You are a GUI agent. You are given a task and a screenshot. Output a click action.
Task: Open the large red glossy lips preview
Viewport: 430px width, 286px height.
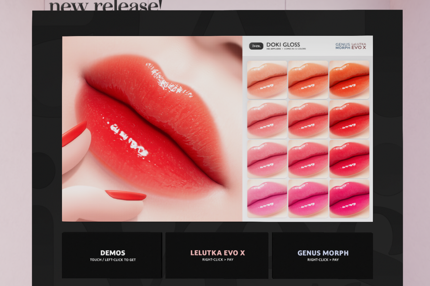click(152, 129)
